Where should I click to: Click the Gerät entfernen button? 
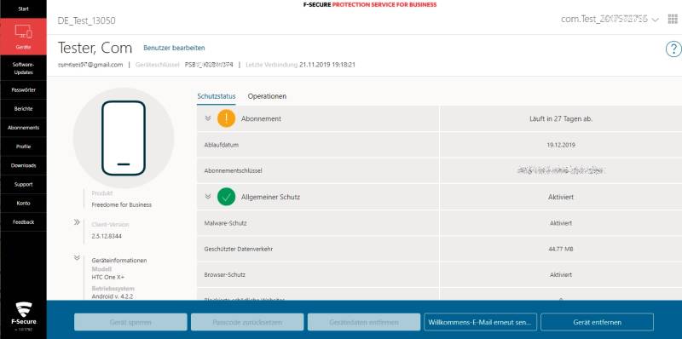point(598,322)
